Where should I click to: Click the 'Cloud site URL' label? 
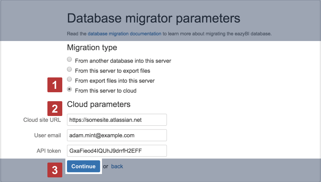[42, 120]
